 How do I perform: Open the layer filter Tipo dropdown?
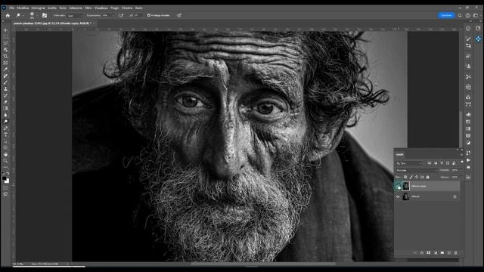409,163
